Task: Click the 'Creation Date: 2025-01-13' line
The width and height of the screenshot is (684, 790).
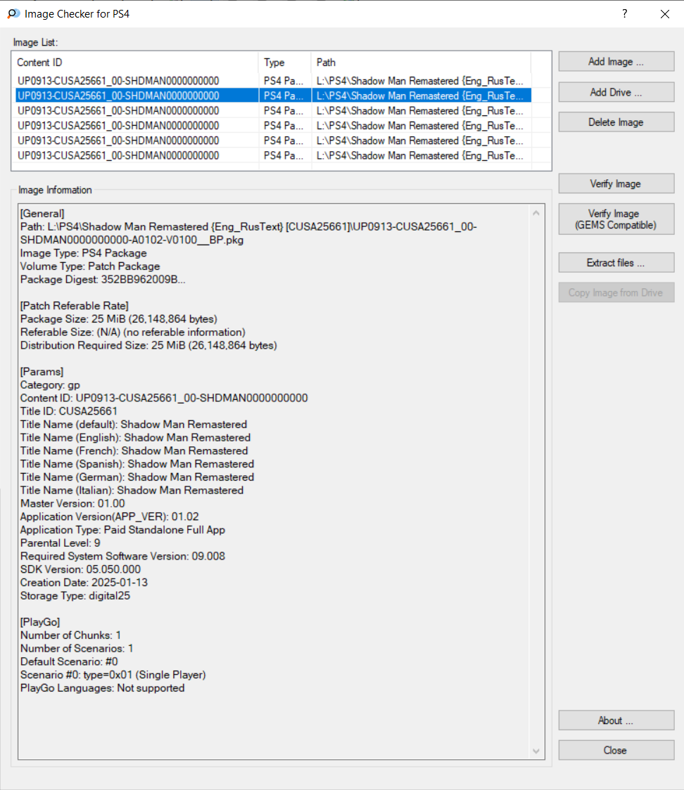Action: [84, 583]
